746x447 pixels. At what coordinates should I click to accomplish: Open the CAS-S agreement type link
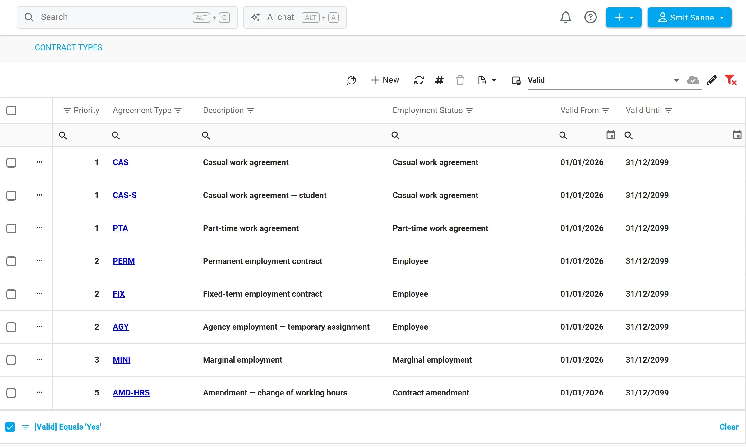[x=125, y=195]
